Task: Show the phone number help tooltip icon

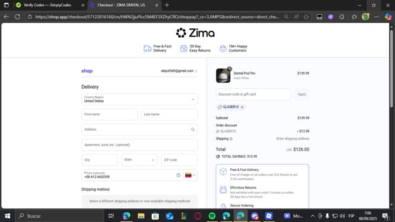Action: [178, 175]
